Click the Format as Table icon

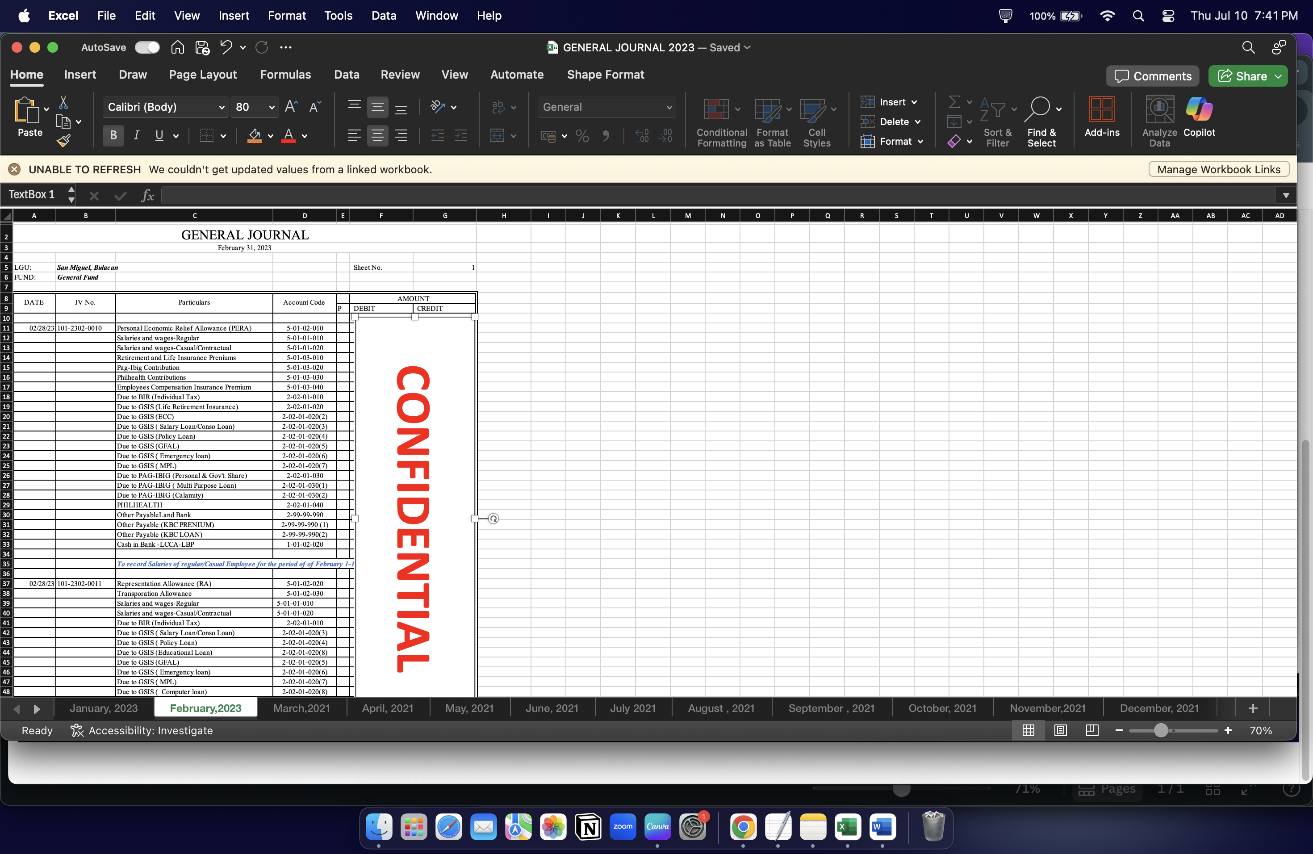click(x=767, y=109)
